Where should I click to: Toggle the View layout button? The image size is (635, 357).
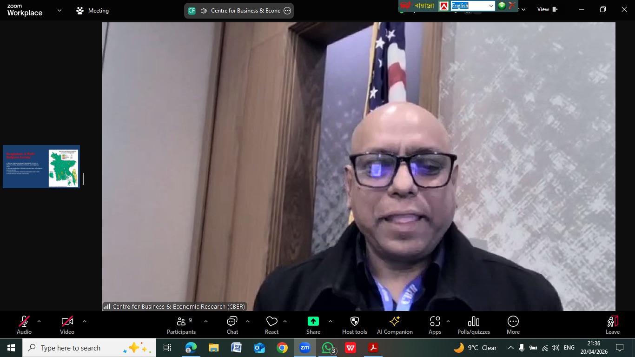pos(547,9)
